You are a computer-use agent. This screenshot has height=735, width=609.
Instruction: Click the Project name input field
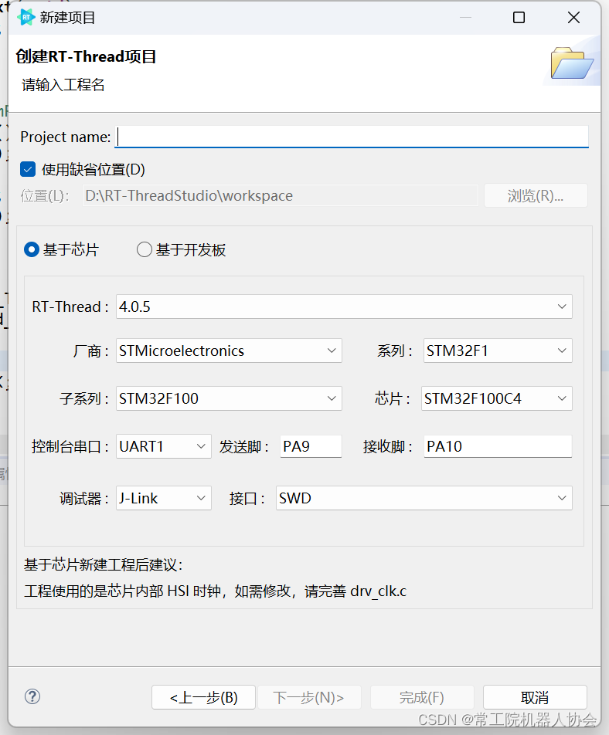pyautogui.click(x=352, y=137)
